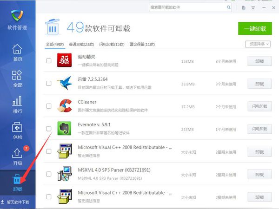Click the 2个月未使用 usage text
The width and height of the screenshot is (279, 209).
point(226,107)
